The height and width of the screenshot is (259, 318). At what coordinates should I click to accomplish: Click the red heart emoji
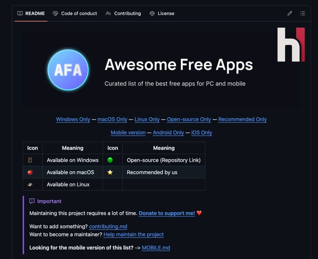click(x=199, y=213)
